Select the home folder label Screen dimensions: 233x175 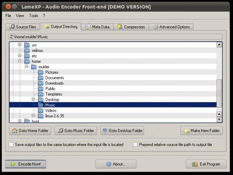(36, 61)
